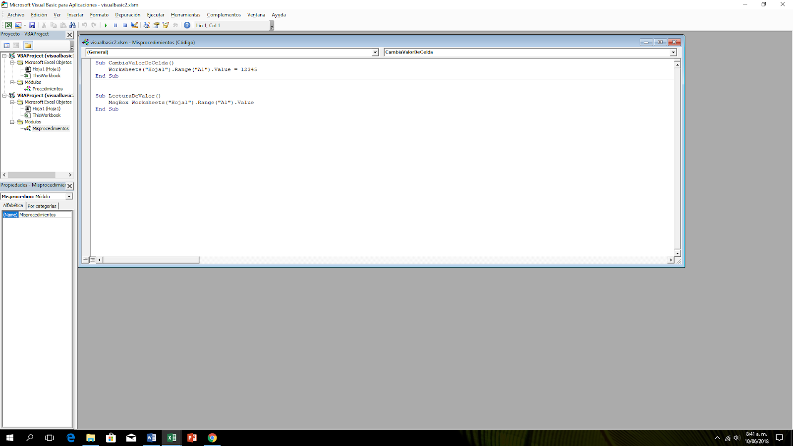
Task: Switch to Full Module View at code window bottom
Action: [92, 259]
